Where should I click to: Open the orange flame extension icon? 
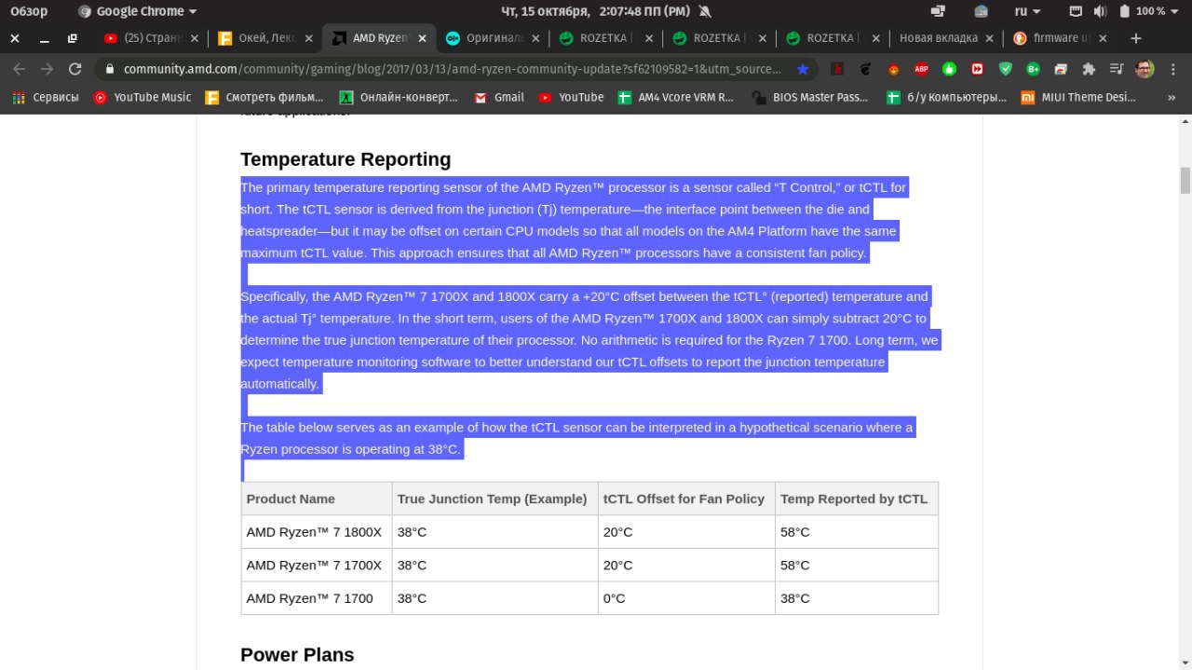pos(893,69)
